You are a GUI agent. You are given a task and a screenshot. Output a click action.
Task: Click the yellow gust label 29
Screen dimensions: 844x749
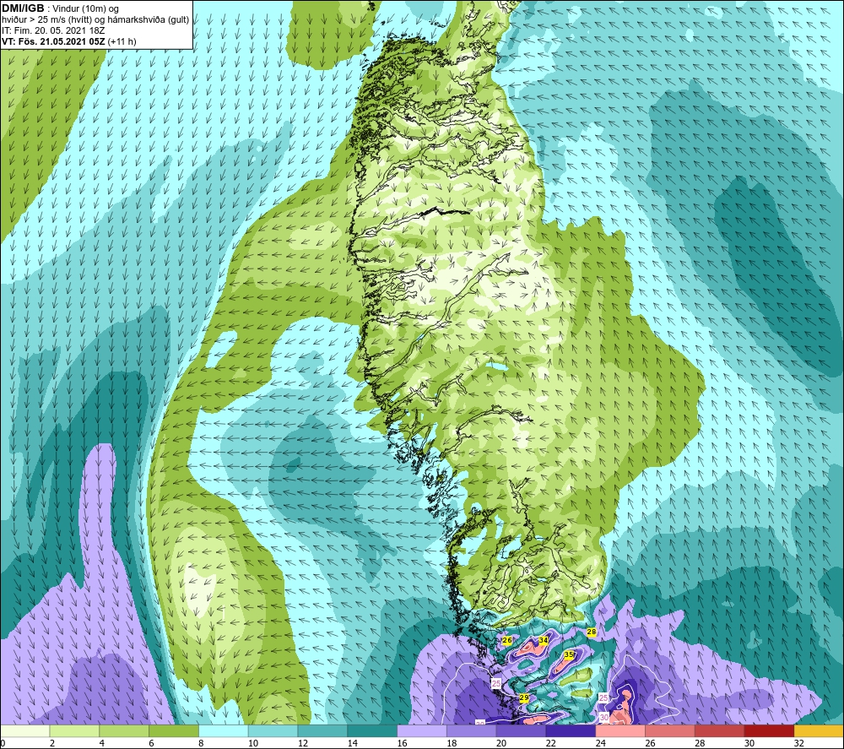[524, 697]
